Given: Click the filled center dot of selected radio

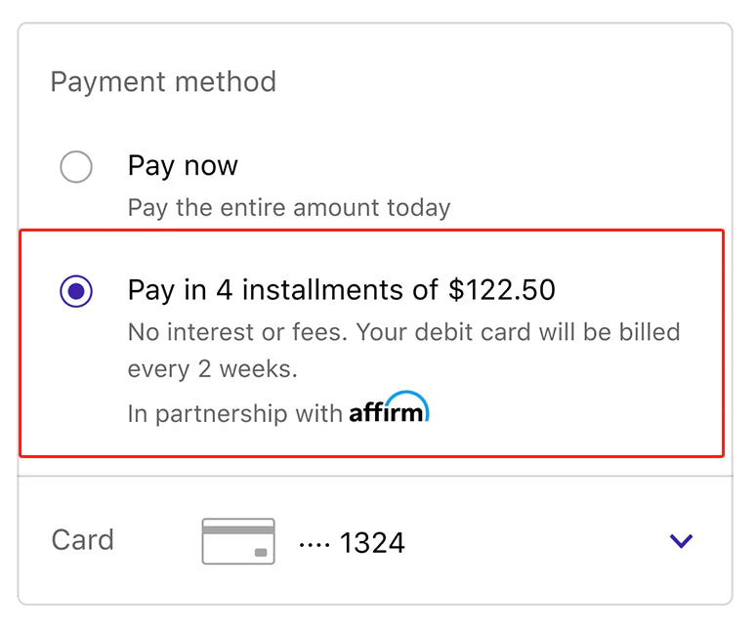Looking at the screenshot, I should (x=76, y=291).
